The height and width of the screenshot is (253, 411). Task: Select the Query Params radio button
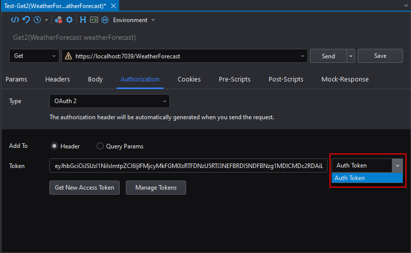tap(100, 146)
